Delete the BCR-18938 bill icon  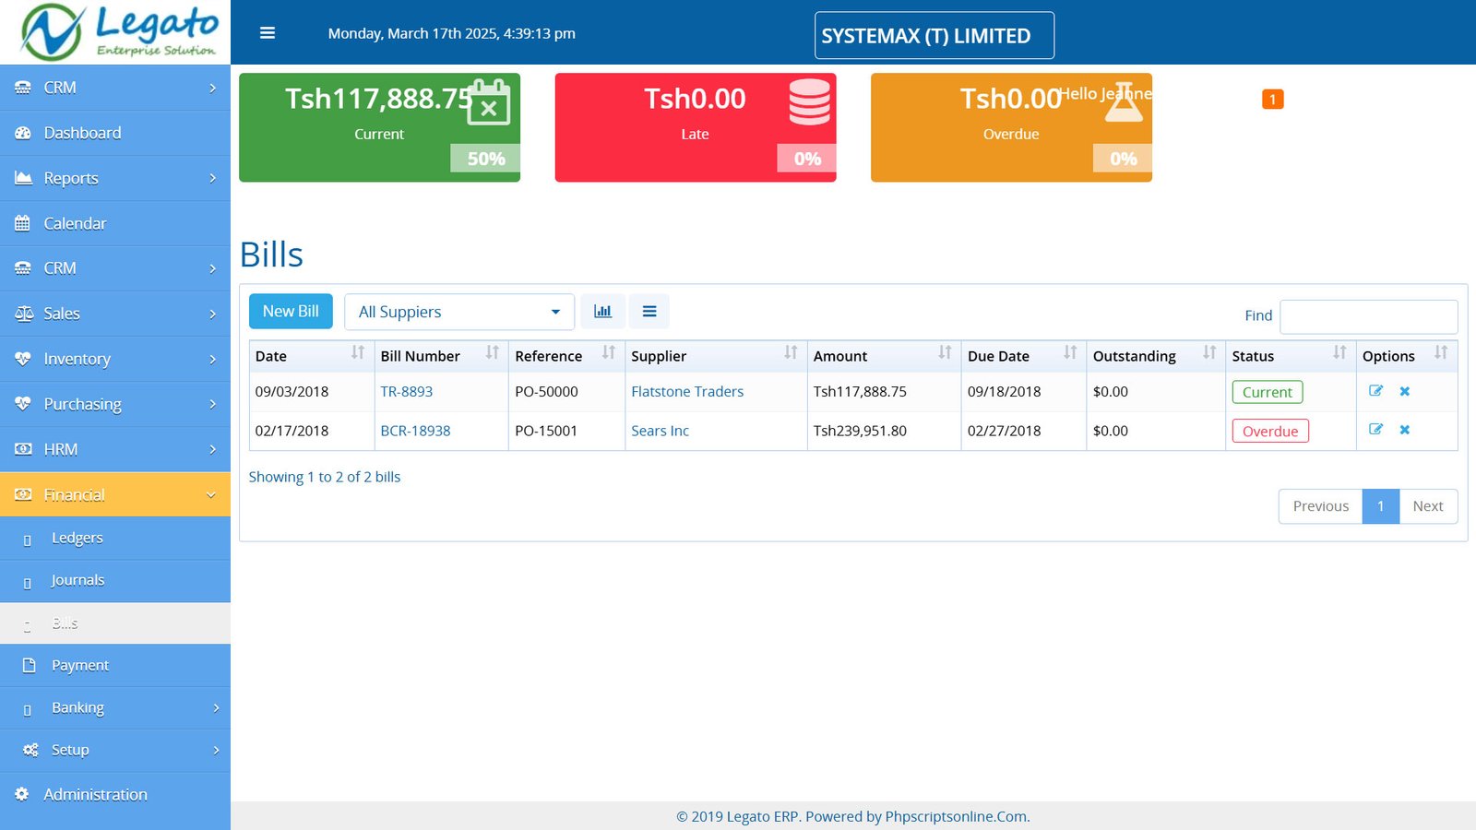1405,430
